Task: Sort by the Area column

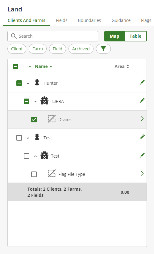Action: pos(122,66)
